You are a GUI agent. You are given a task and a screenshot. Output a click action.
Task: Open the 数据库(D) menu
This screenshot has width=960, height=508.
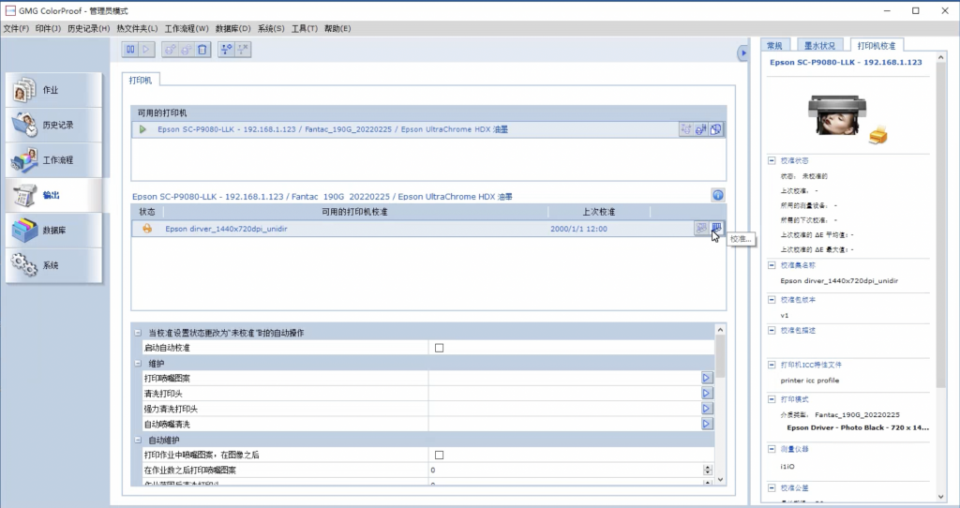click(233, 28)
